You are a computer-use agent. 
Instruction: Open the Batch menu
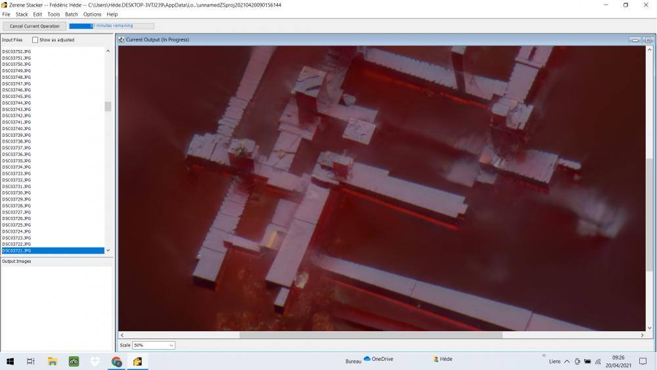pos(71,14)
